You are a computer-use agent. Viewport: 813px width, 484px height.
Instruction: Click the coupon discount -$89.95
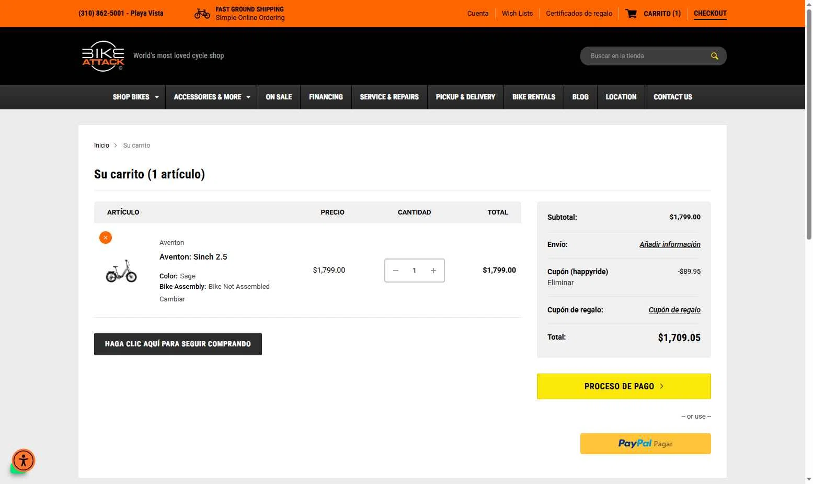689,272
